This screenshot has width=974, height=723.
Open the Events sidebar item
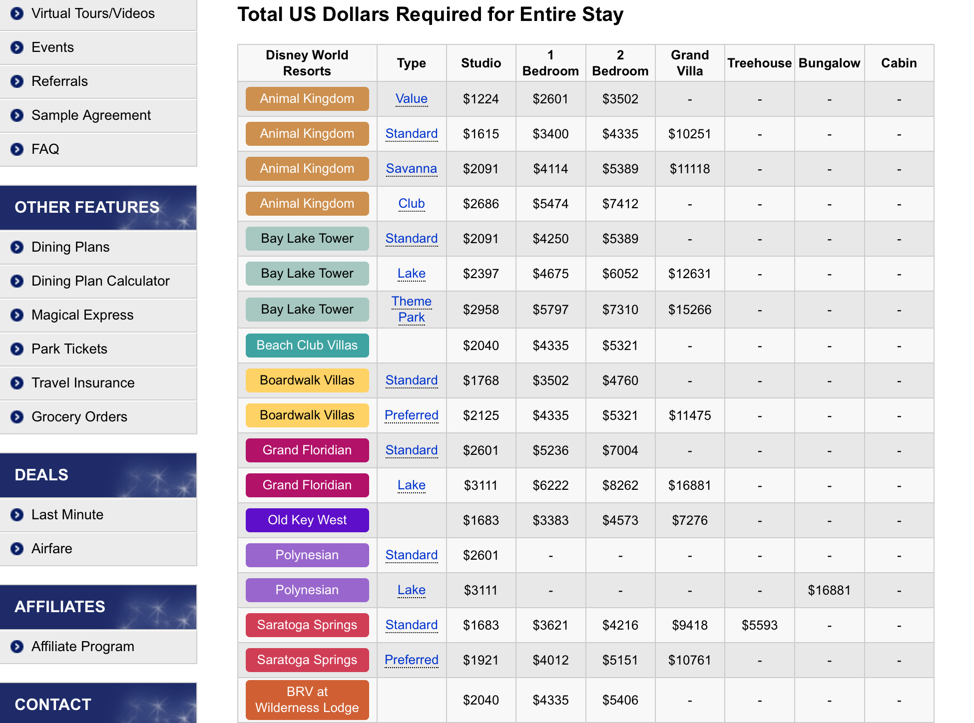coord(98,47)
